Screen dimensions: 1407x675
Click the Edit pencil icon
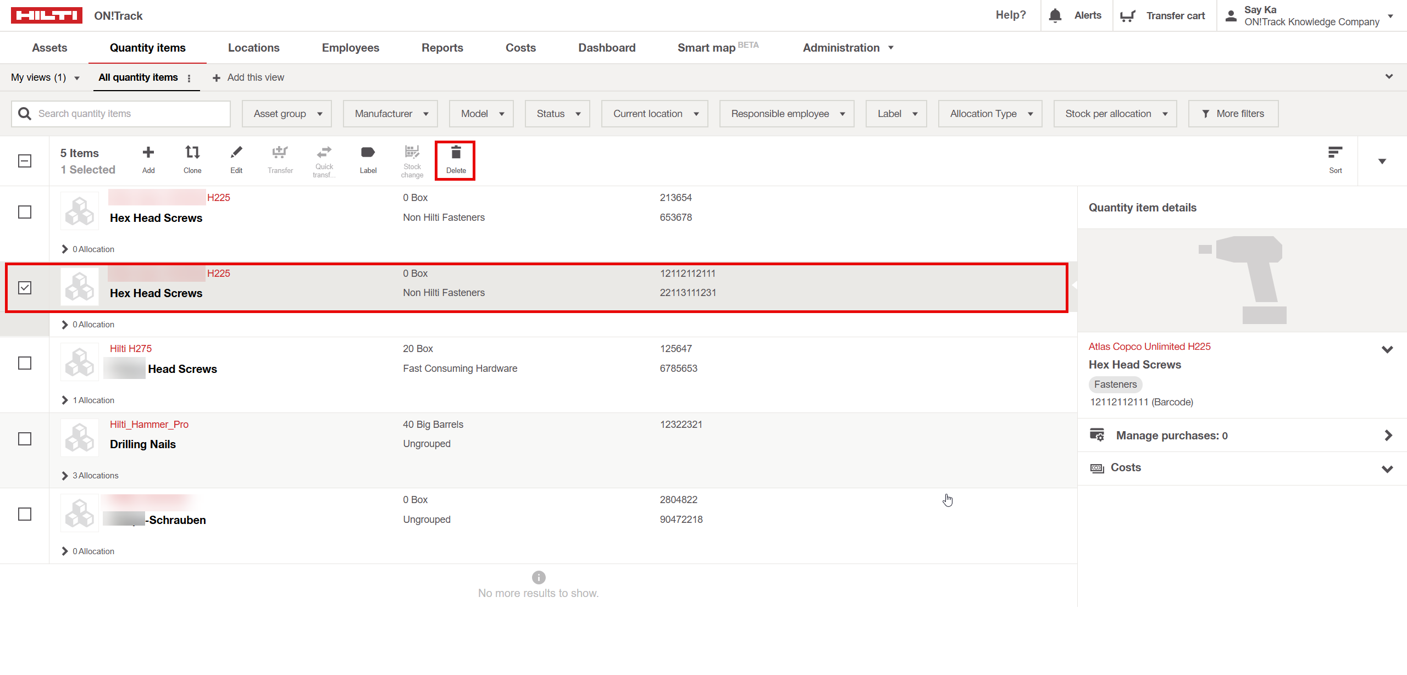tap(236, 153)
